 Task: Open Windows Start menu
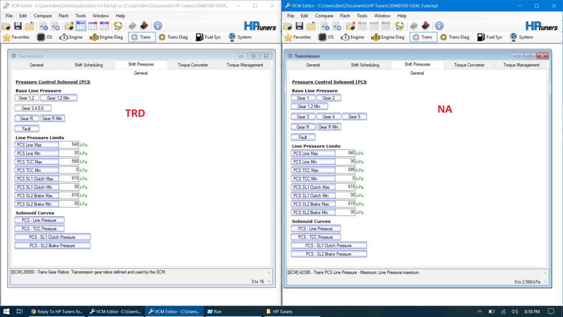coord(7,311)
